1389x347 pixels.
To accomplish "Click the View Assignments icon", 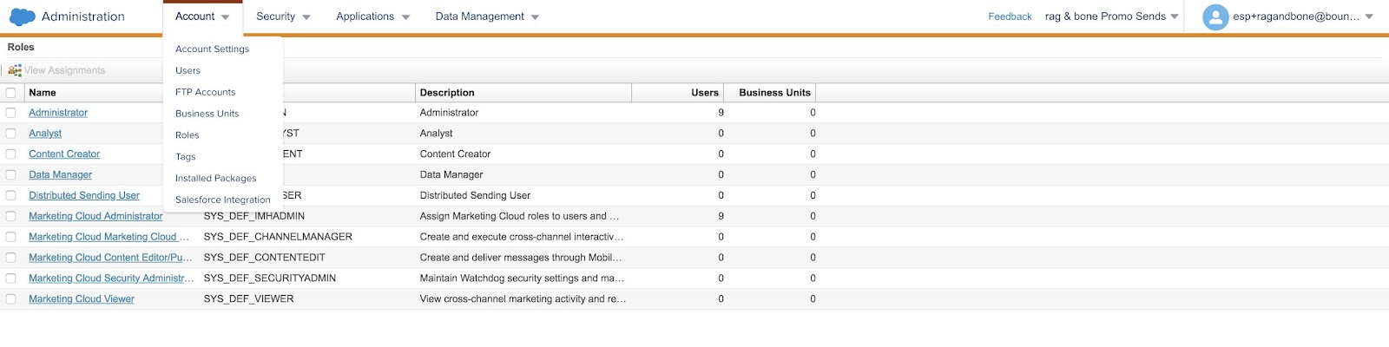I will point(15,70).
